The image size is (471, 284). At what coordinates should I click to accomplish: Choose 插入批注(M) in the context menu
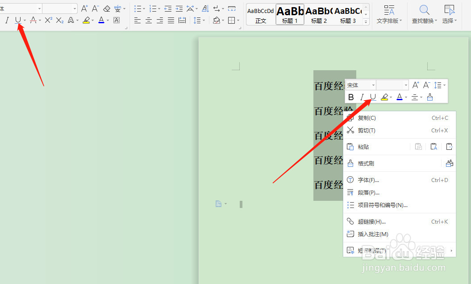[400, 234]
